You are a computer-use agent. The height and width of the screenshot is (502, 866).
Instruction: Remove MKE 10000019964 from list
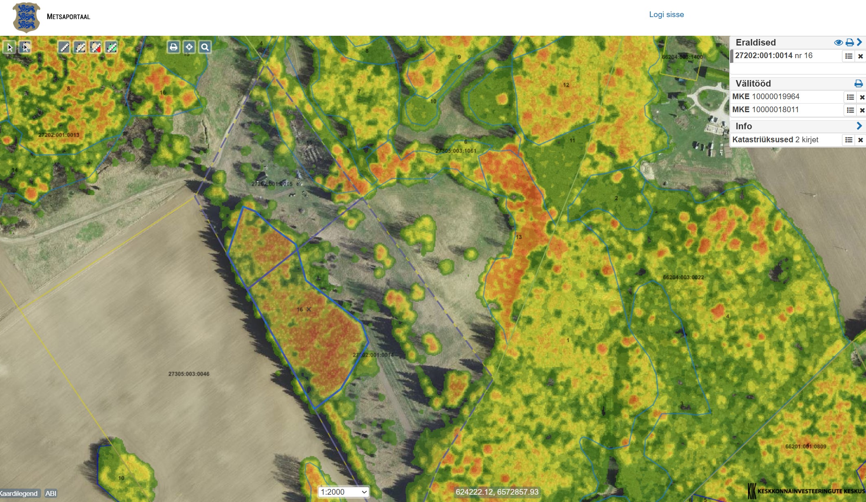(862, 97)
